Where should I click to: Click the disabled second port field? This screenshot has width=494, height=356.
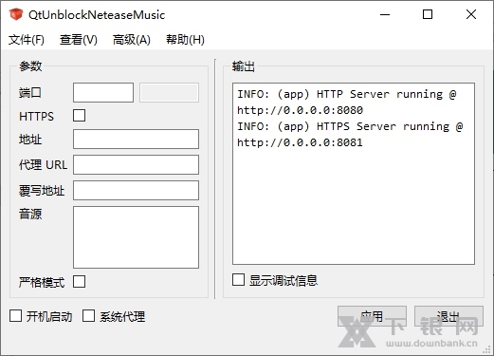pos(169,92)
